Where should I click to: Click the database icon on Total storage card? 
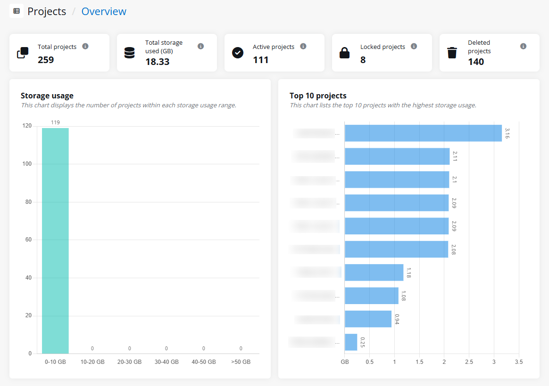(x=130, y=53)
